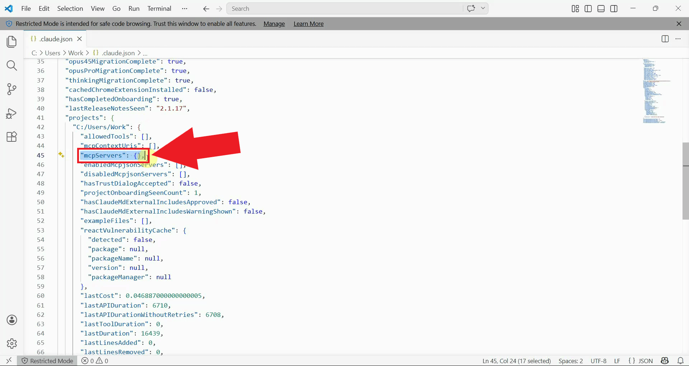Click the "lastAPIDurationWithoutRetries" key text
Viewport: 689px width, 366px height.
pyautogui.click(x=139, y=315)
